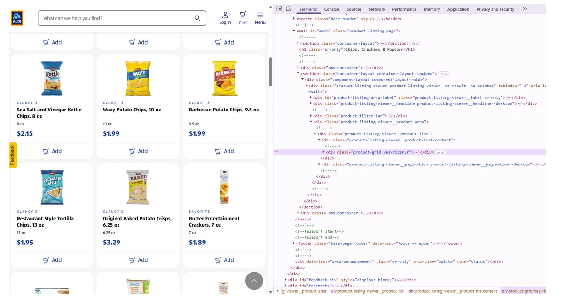
Task: Activate the DevTools inspect element picker
Action: tap(279, 9)
